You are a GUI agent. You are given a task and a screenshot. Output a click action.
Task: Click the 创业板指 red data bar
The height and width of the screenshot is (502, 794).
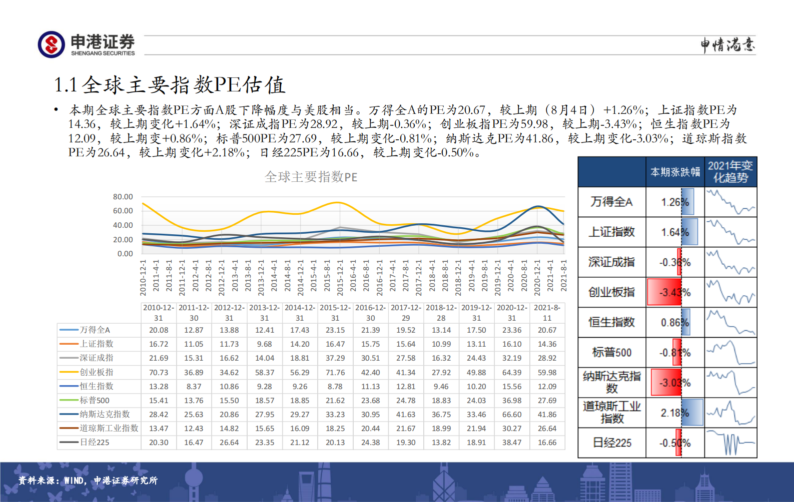point(664,292)
